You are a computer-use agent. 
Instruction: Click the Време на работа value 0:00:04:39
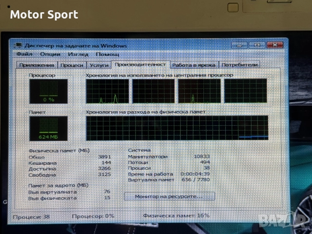coord(195,174)
